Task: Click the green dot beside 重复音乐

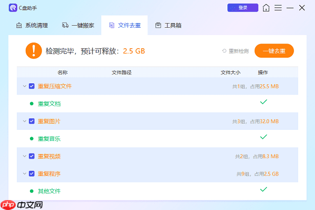Action: 31,139
